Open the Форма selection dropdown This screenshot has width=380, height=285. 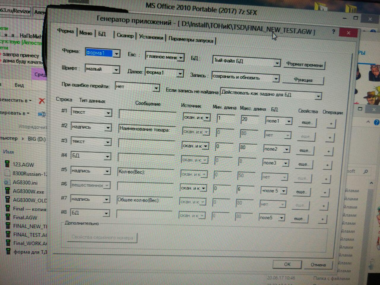117,54
